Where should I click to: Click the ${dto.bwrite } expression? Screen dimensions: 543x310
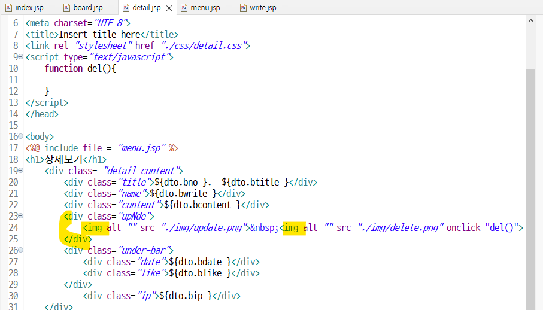183,193
